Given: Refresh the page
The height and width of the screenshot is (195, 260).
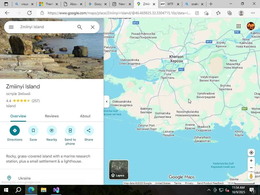Looking at the screenshot, I should pyautogui.click(x=29, y=13).
